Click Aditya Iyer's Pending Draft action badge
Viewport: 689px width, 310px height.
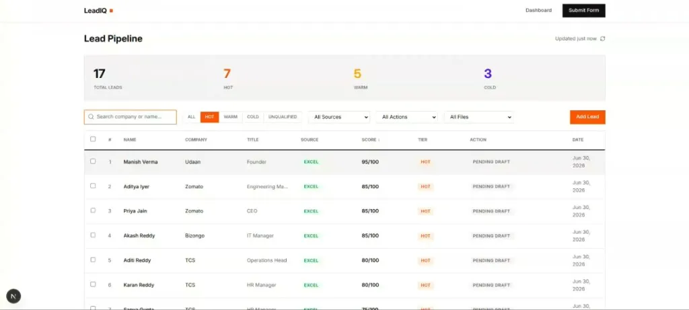[491, 187]
